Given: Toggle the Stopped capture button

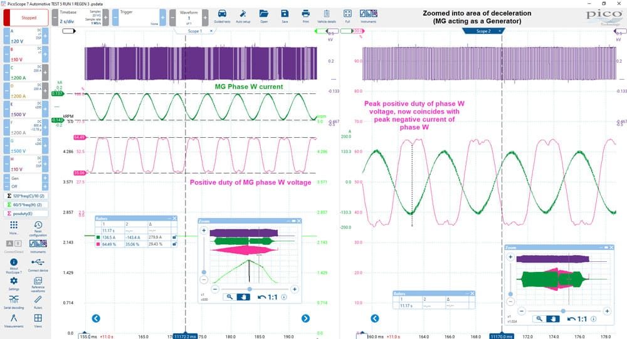Looking at the screenshot, I should tap(26, 18).
